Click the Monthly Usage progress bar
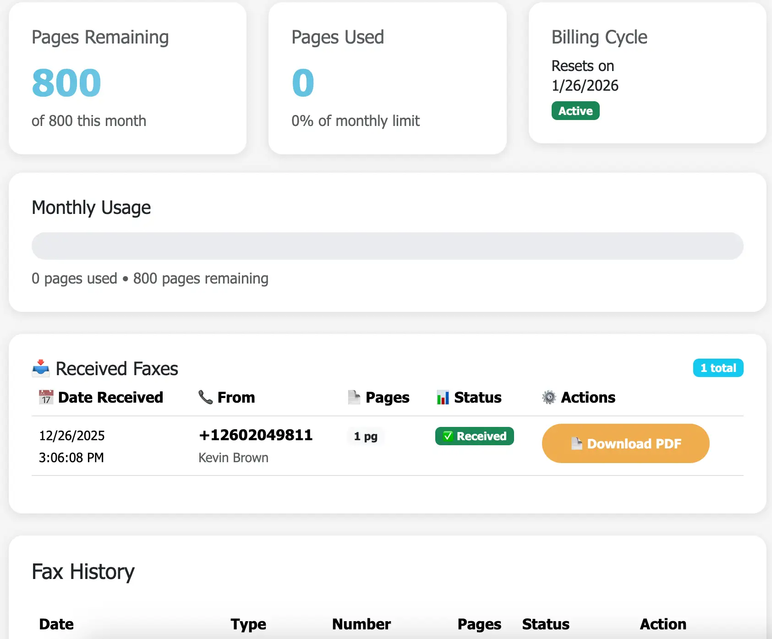 [x=387, y=246]
